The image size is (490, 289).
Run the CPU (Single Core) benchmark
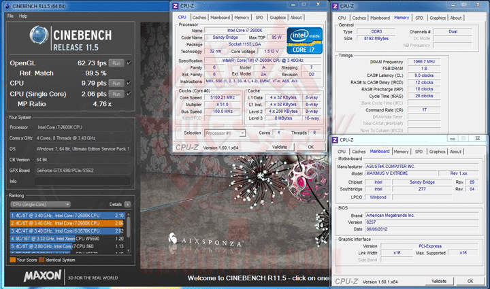(116, 94)
